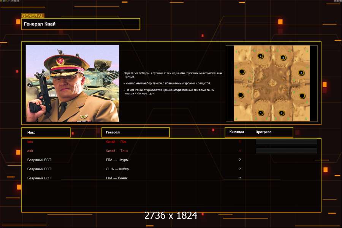The height and width of the screenshot is (228, 342).
Task: Click the ГЛА — Штурм general entry
Action: (x=117, y=160)
